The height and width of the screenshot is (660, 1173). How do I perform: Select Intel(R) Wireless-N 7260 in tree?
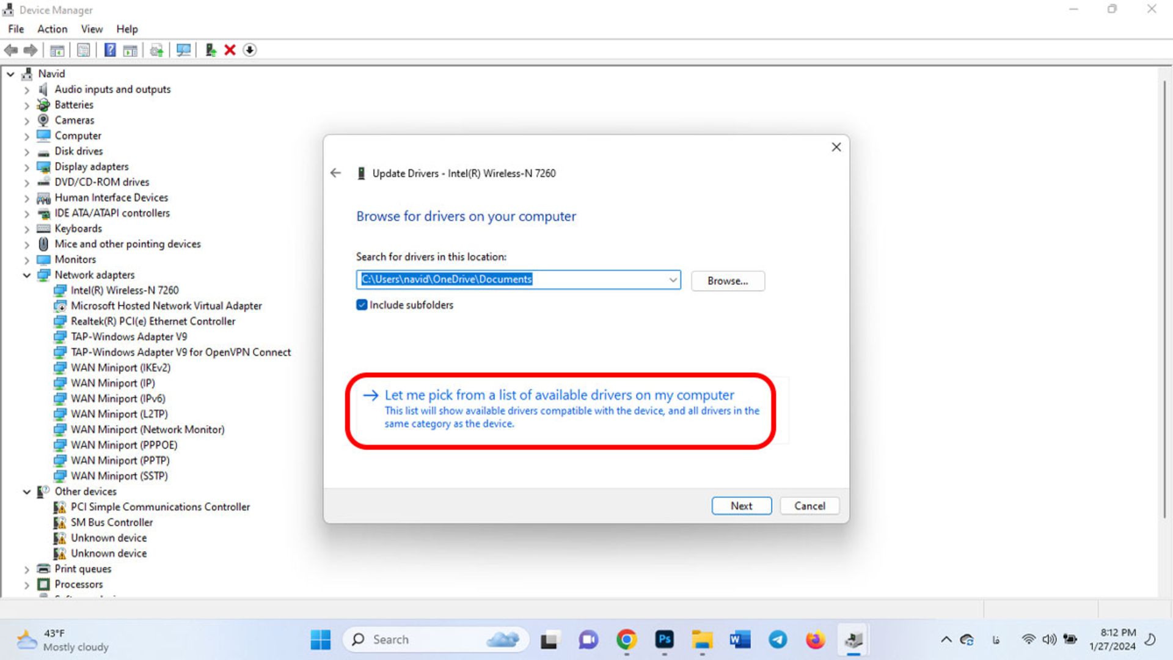125,290
